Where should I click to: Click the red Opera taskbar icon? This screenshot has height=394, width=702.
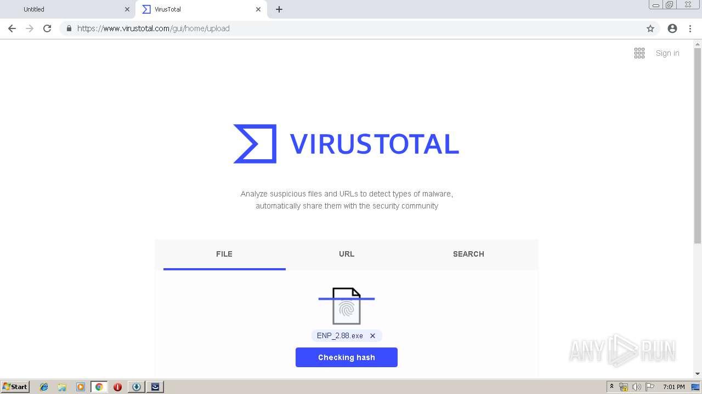117,387
